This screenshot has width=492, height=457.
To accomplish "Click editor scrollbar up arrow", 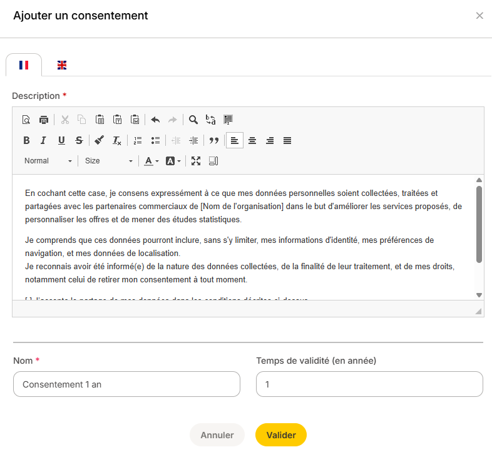I will pyautogui.click(x=479, y=180).
